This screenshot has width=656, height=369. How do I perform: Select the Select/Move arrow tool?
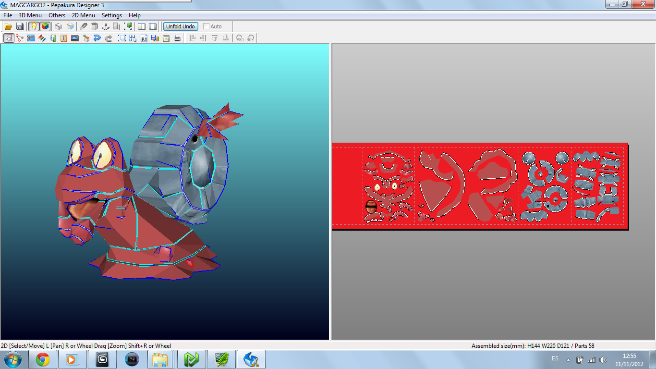coord(9,38)
